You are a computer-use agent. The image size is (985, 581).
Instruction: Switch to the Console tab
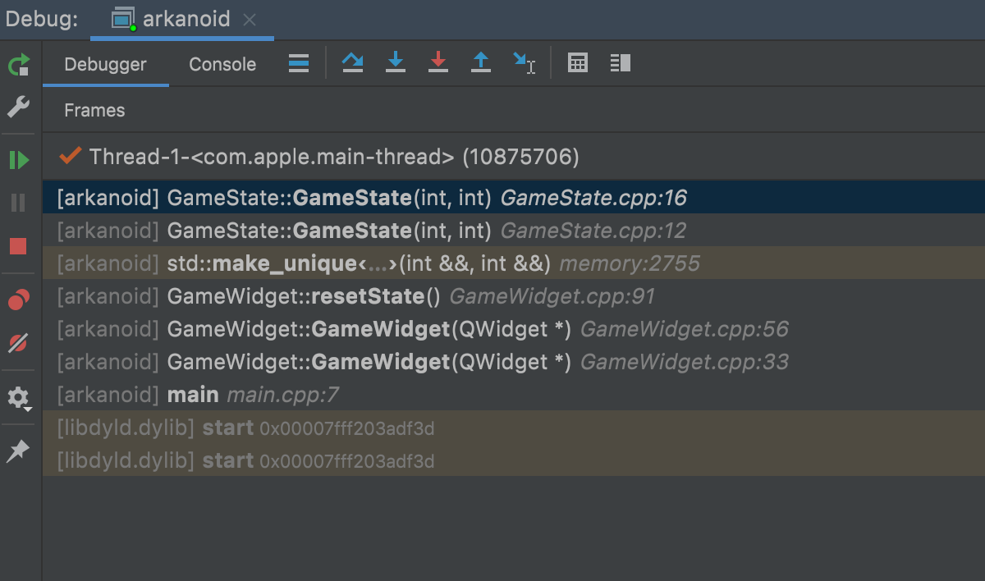click(x=222, y=64)
